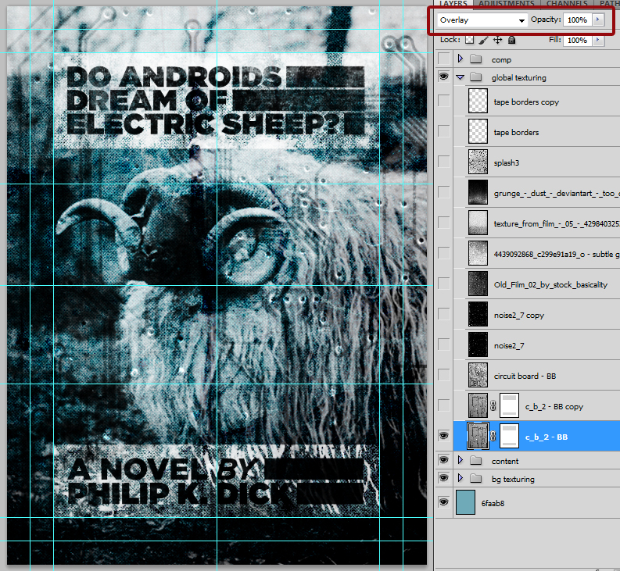Select the c_b_2 - BB layer image thumbnail

(478, 436)
